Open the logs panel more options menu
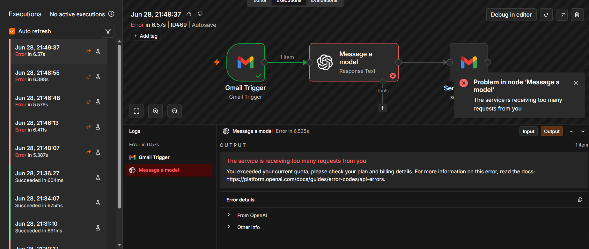The width and height of the screenshot is (589, 249). pos(571,132)
